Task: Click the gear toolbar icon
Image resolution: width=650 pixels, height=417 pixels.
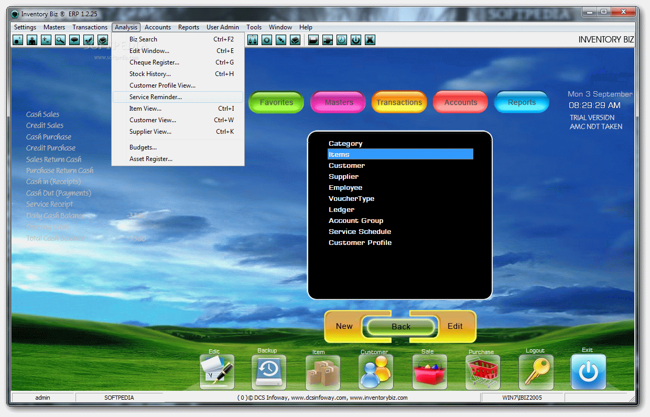Action: pos(267,39)
